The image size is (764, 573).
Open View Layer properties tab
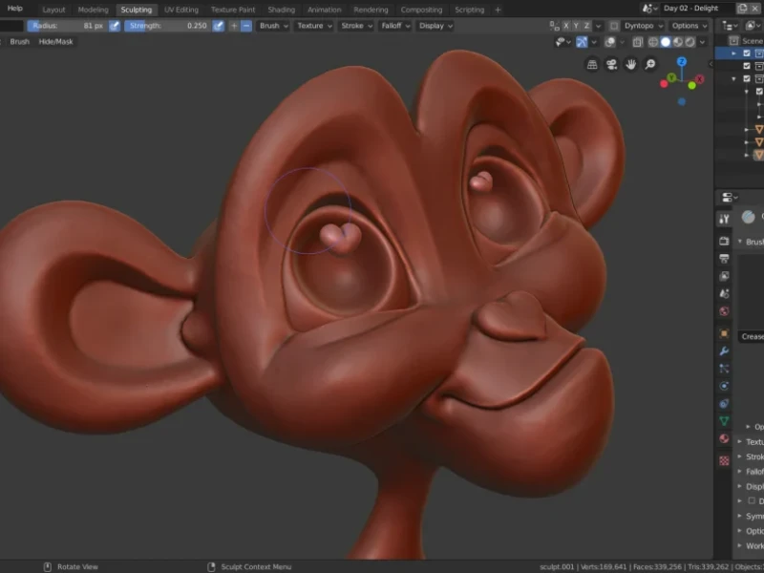(x=724, y=276)
